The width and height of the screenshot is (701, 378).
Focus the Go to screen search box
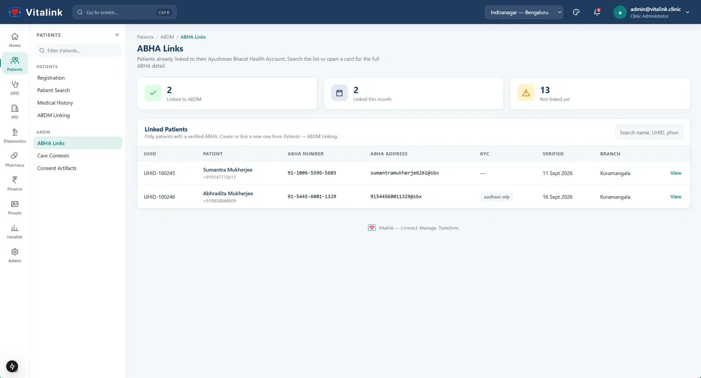point(124,12)
